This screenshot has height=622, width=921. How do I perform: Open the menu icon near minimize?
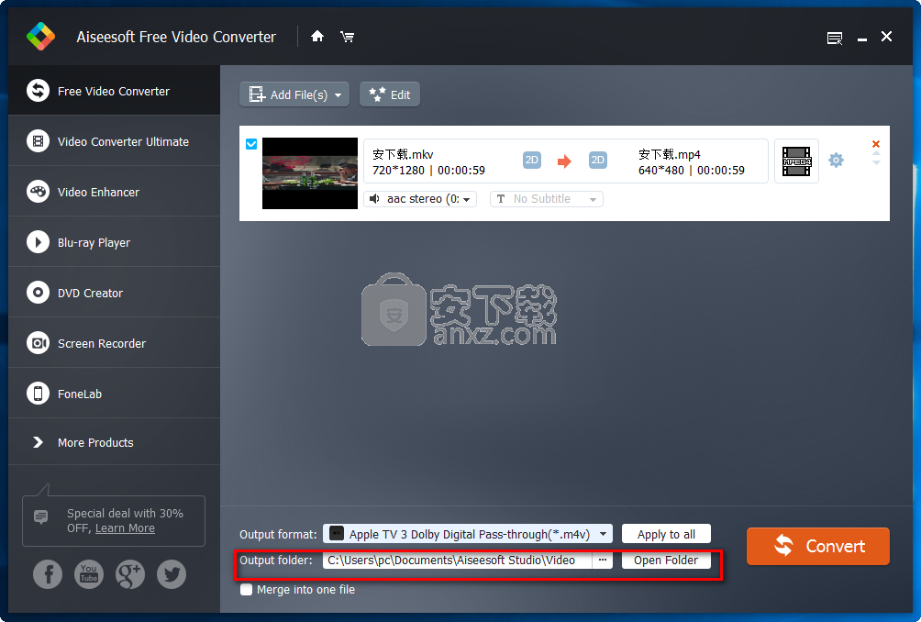835,39
